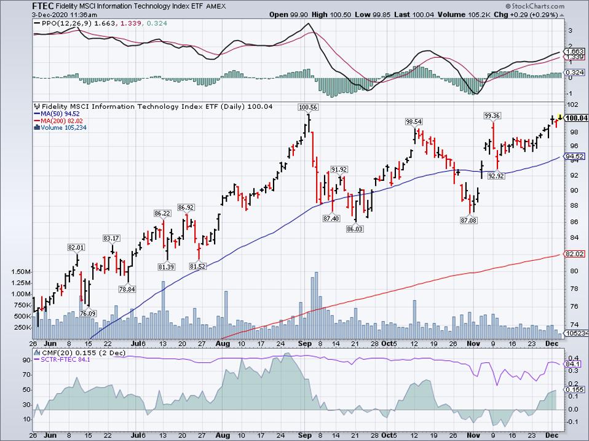The image size is (589, 441).
Task: Click the 86.22 high annotation
Action: 162,213
